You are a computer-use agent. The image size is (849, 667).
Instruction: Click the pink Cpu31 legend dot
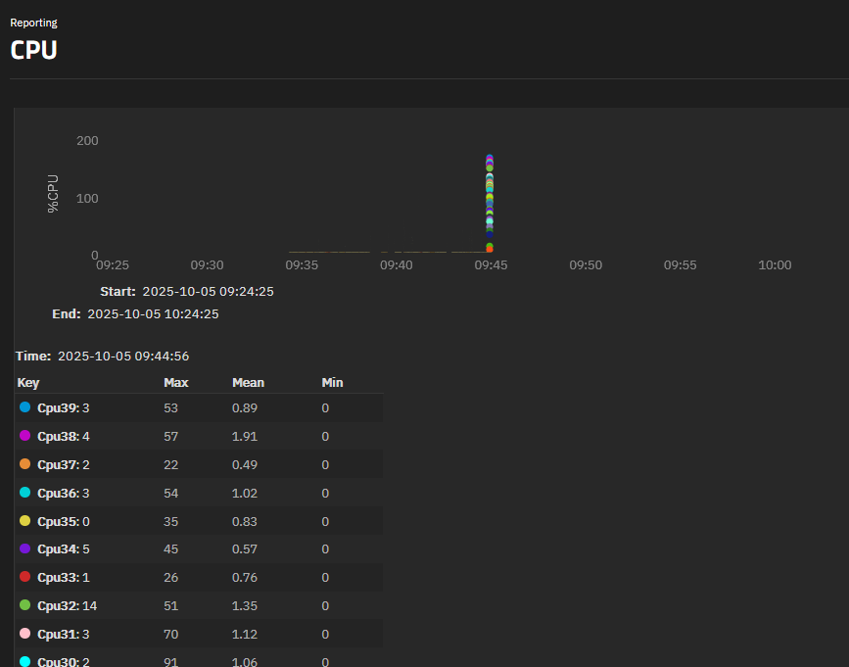(25, 634)
